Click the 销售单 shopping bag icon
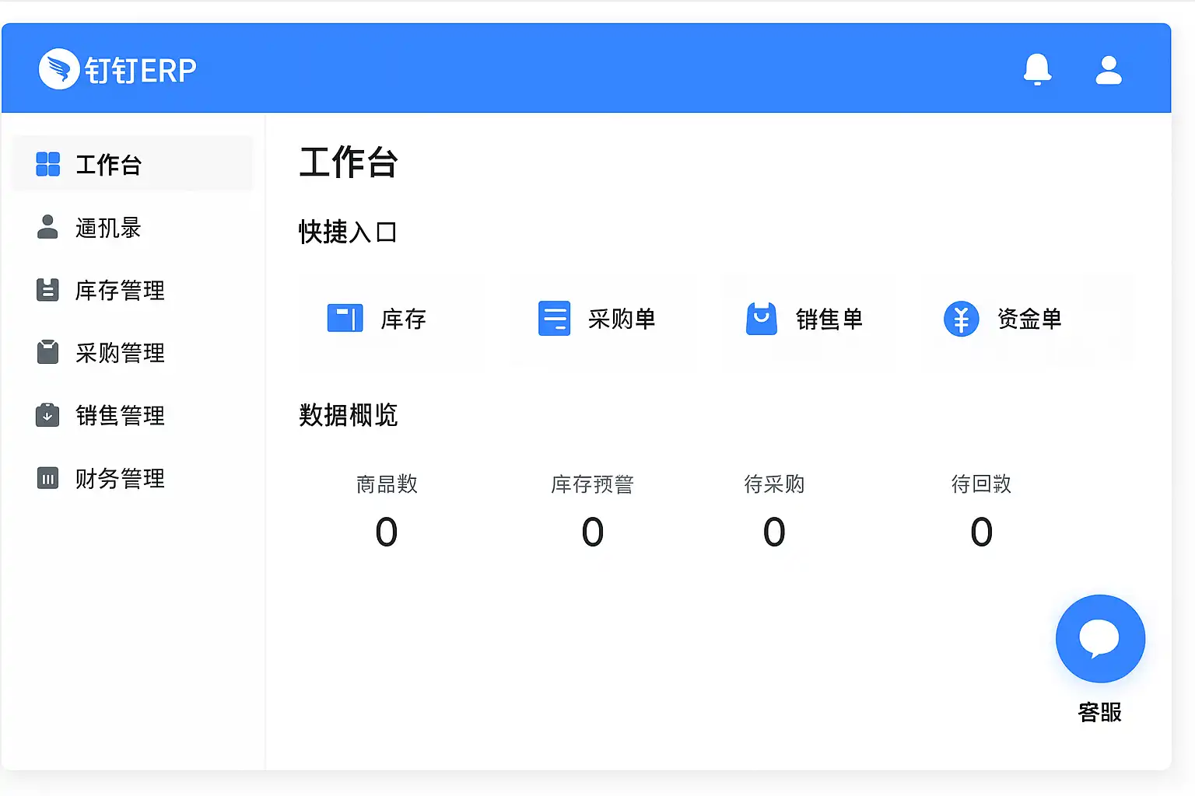This screenshot has height=796, width=1195. click(762, 319)
